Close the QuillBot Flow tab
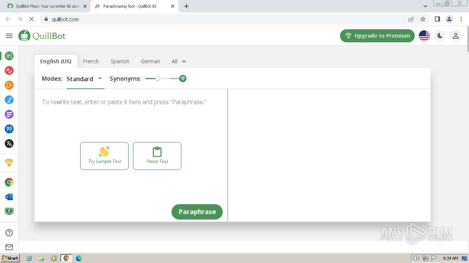 tap(85, 6)
